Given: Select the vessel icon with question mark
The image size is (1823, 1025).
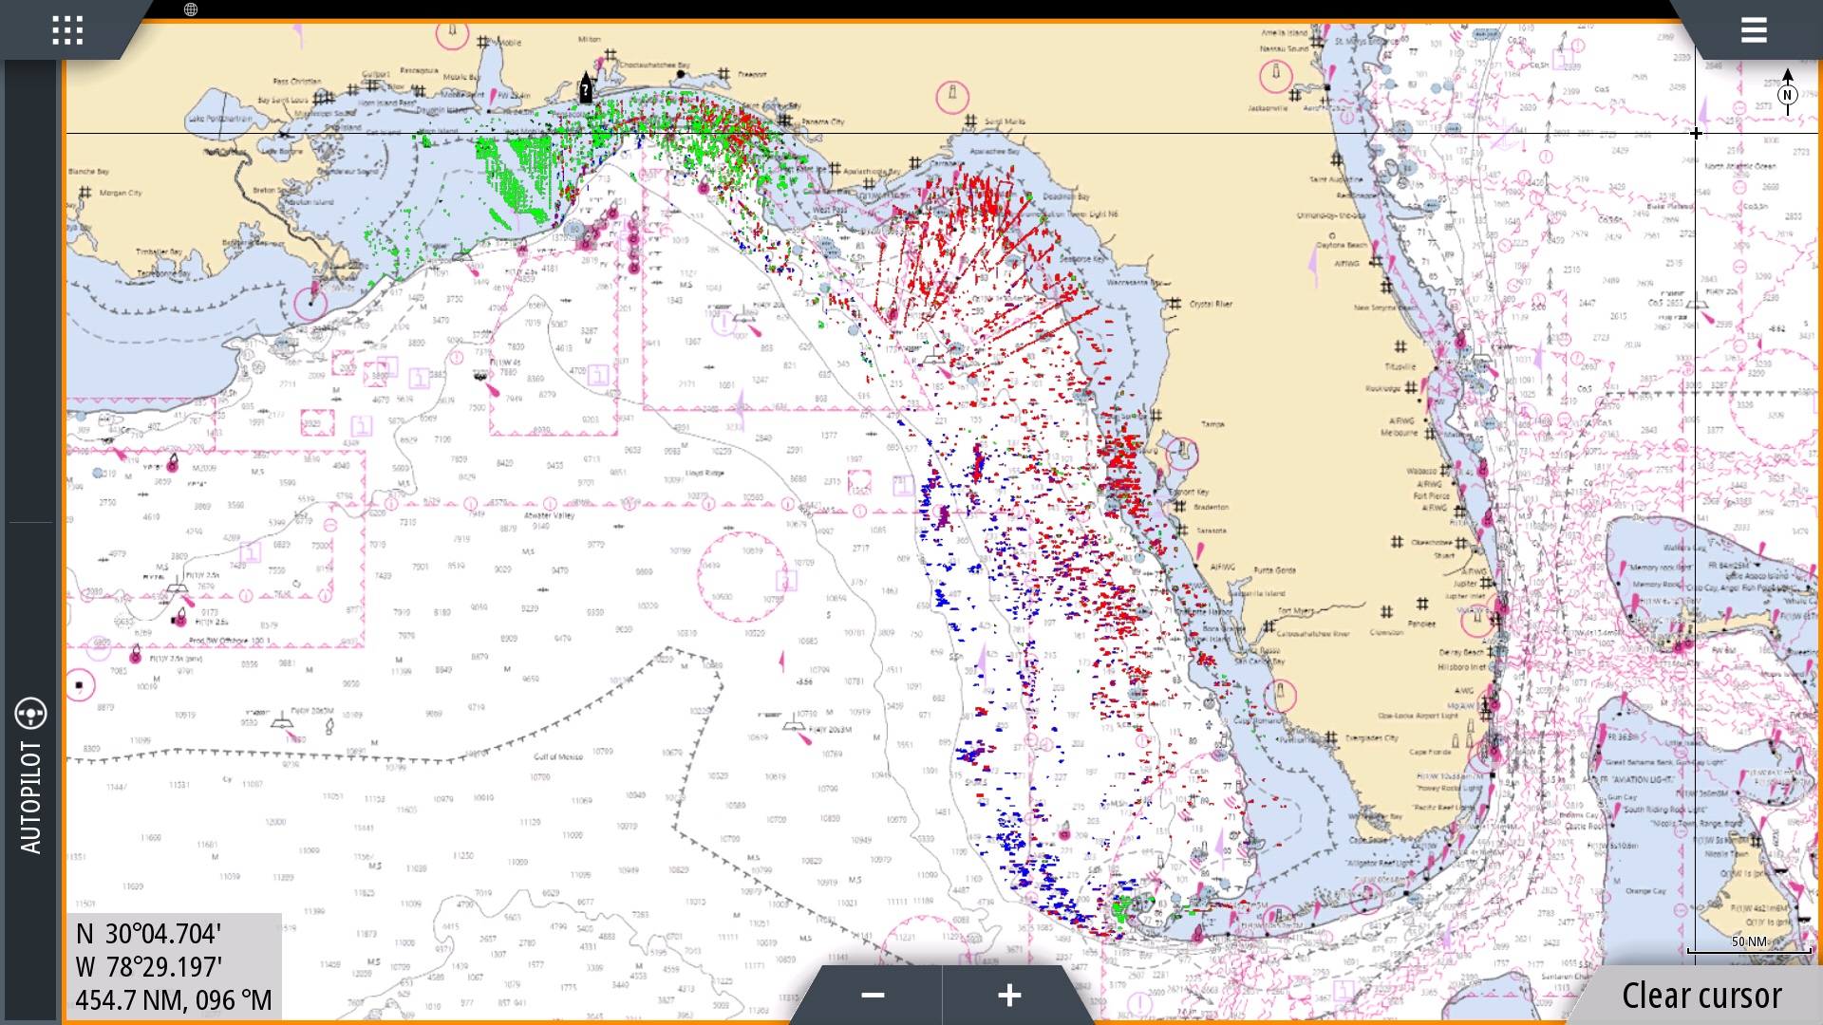Looking at the screenshot, I should click(586, 89).
